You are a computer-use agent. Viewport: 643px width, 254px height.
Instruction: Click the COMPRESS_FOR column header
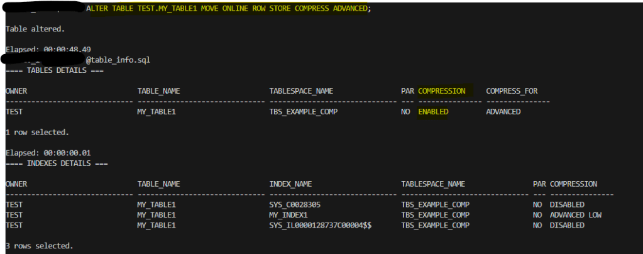pos(512,91)
